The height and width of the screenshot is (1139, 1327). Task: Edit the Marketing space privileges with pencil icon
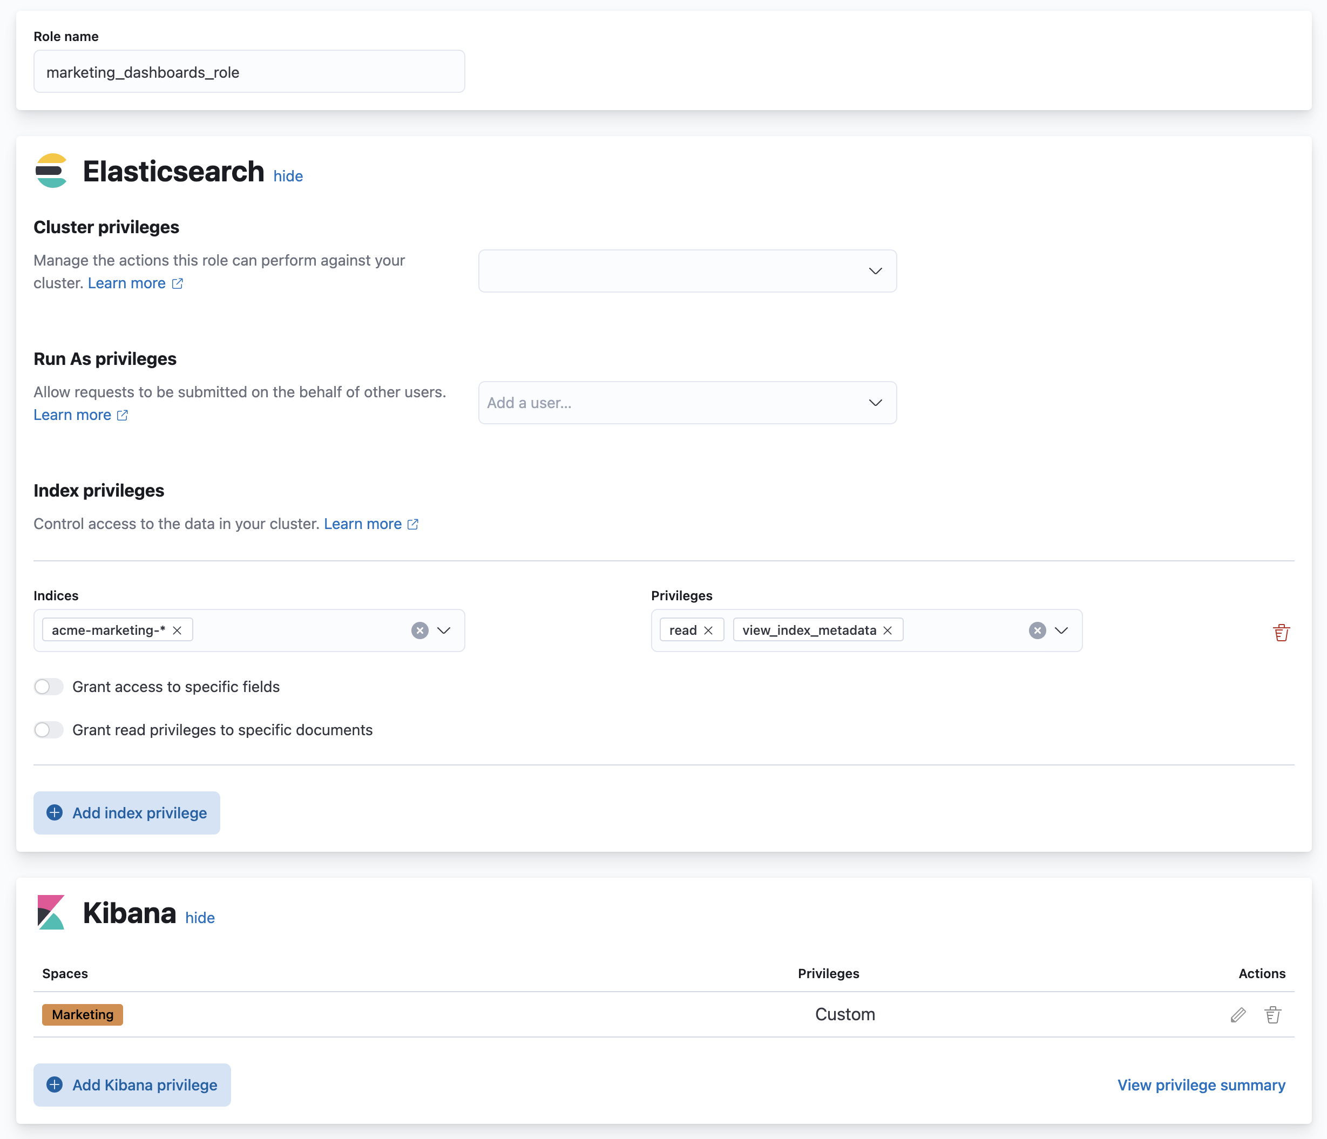1237,1015
